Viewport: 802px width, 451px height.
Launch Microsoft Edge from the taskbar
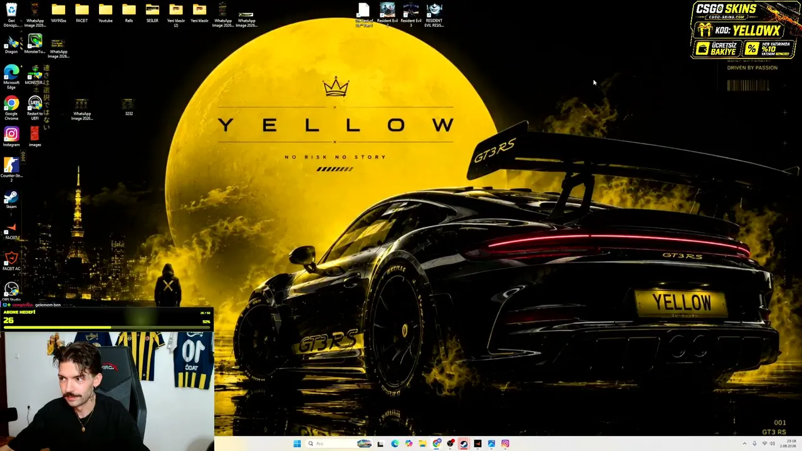[395, 443]
